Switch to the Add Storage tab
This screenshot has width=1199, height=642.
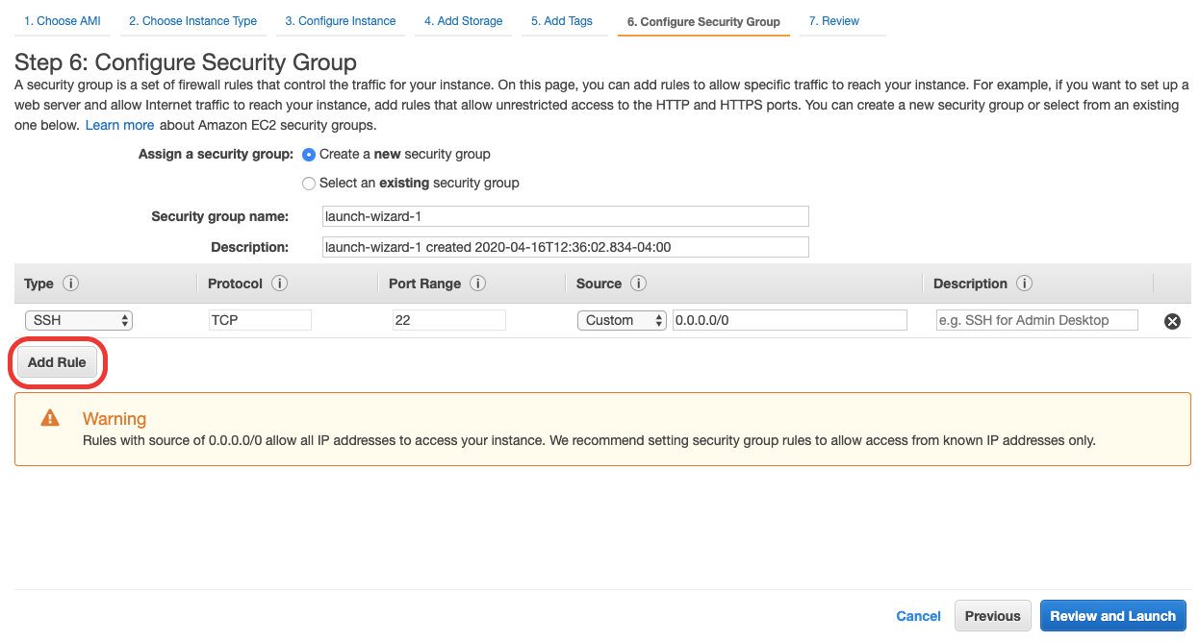click(x=463, y=21)
